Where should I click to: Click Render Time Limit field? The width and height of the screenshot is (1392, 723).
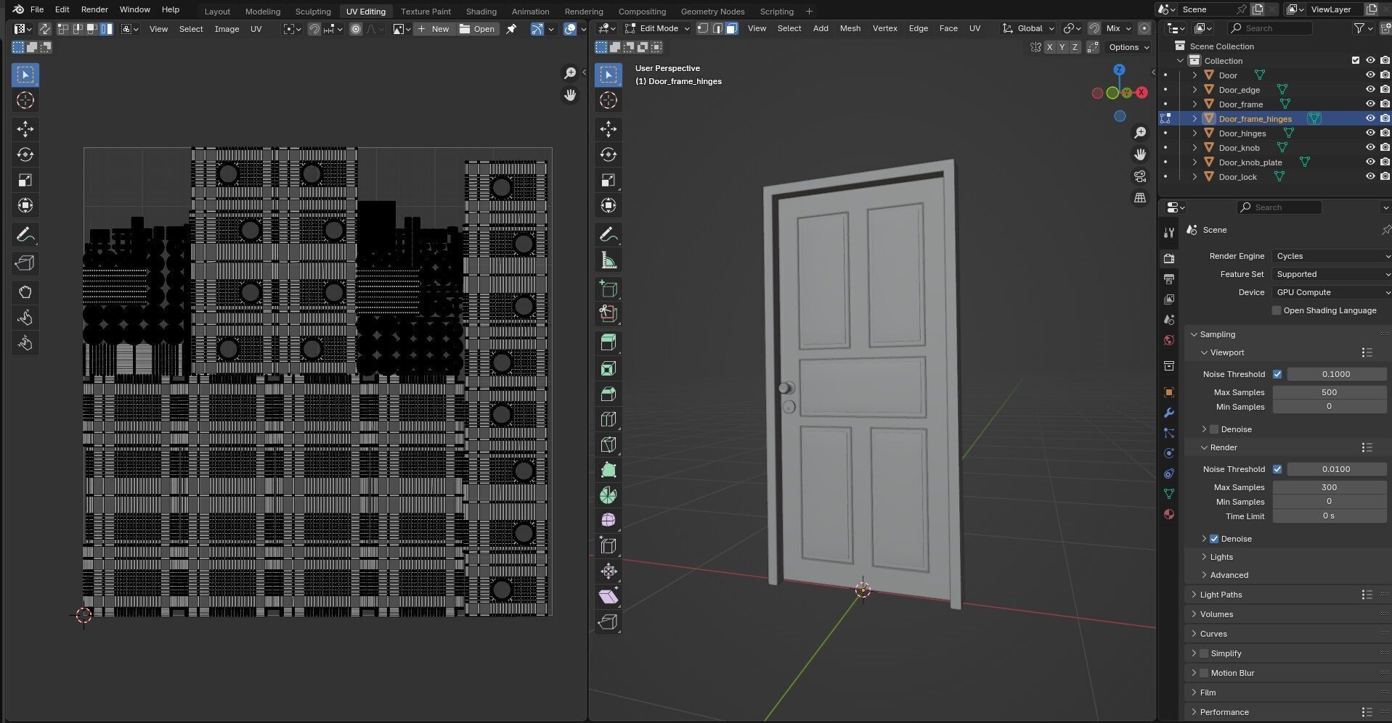click(1329, 516)
